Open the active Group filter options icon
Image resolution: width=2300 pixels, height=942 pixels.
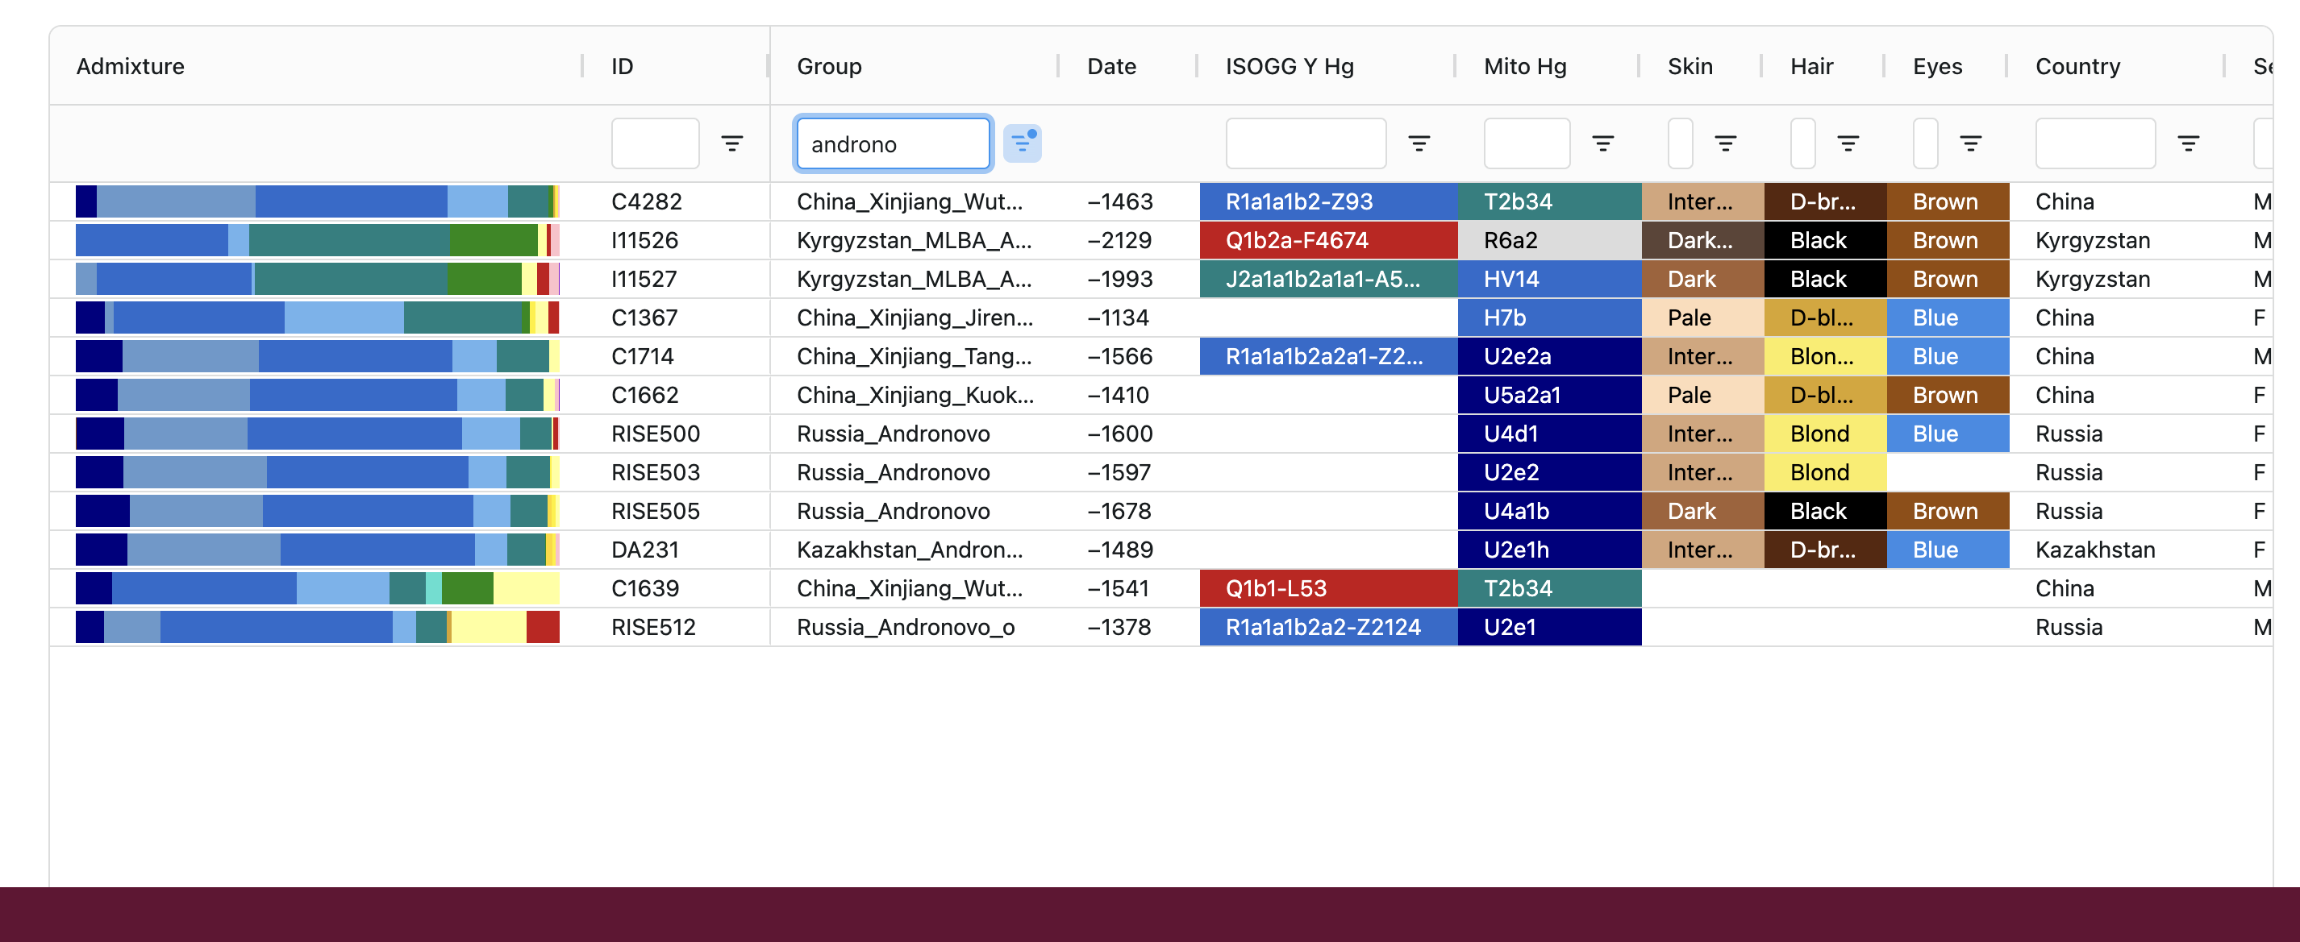[1023, 143]
